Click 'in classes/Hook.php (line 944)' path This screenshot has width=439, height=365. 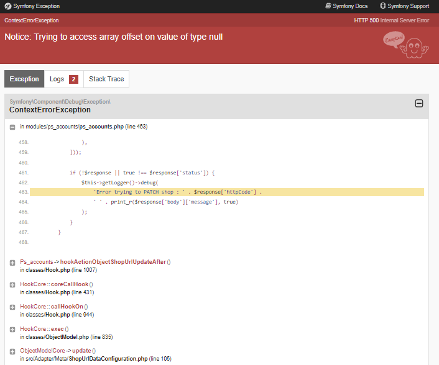pos(57,315)
